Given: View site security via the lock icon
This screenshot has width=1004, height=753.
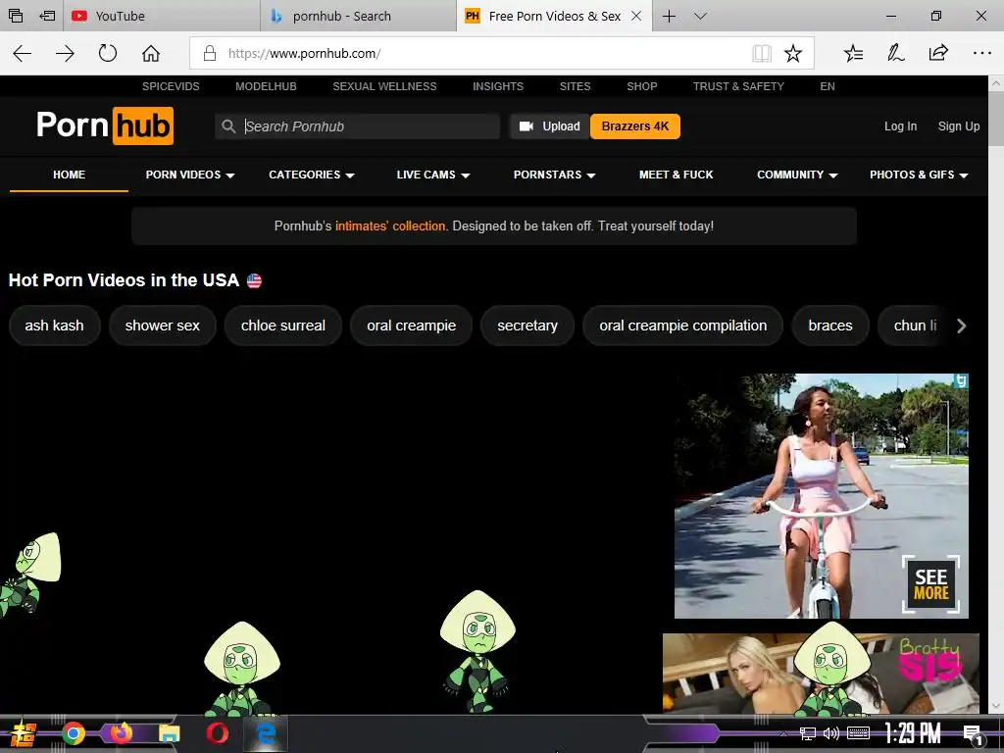Looking at the screenshot, I should [210, 53].
